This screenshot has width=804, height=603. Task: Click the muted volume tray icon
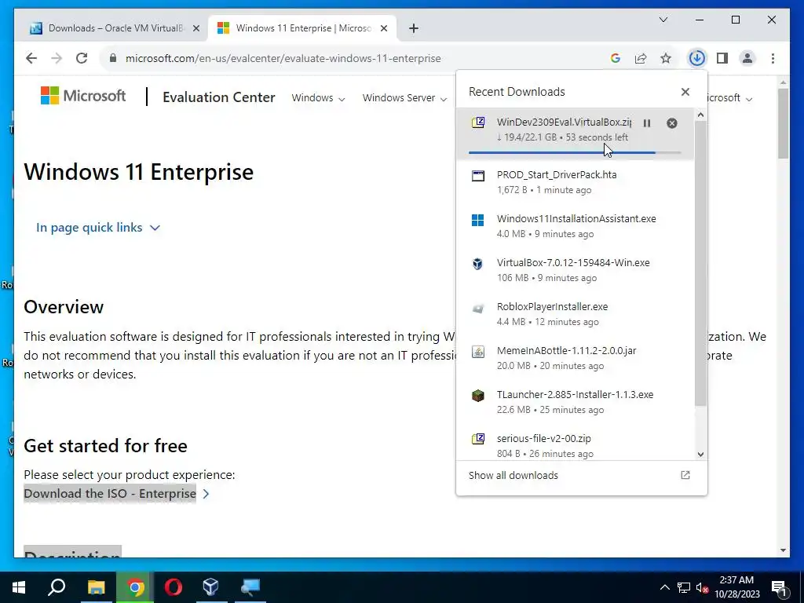pyautogui.click(x=703, y=587)
